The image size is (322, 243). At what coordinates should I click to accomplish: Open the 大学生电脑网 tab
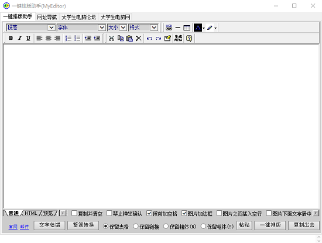point(115,17)
